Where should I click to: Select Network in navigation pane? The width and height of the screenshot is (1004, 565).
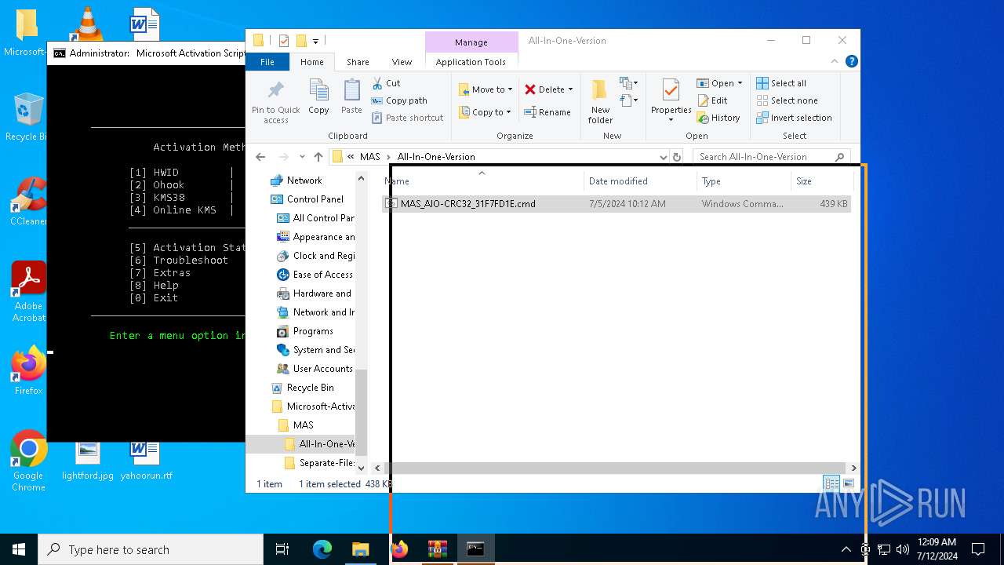pos(304,180)
